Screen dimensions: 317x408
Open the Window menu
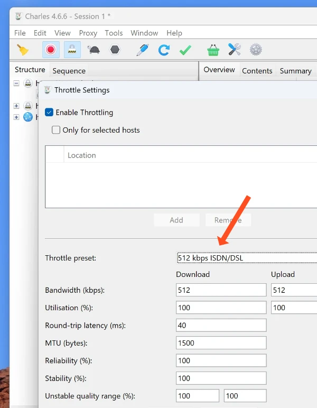pyautogui.click(x=144, y=33)
